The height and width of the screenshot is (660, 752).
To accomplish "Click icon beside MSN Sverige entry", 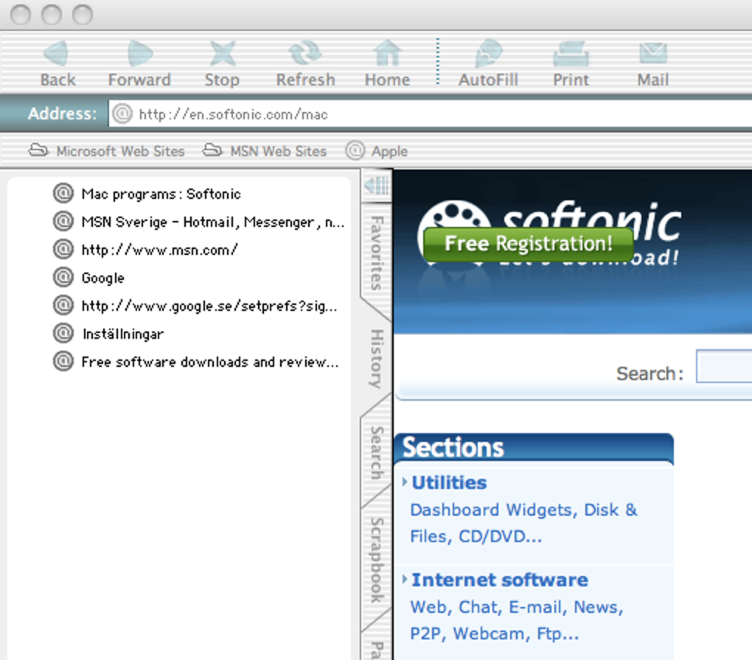I will tap(63, 222).
